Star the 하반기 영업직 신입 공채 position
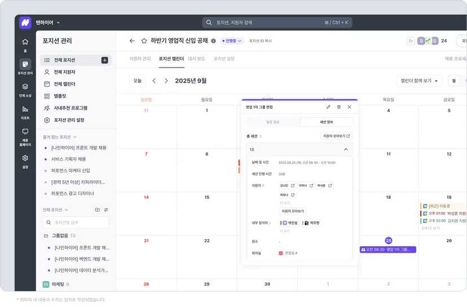 (144, 41)
